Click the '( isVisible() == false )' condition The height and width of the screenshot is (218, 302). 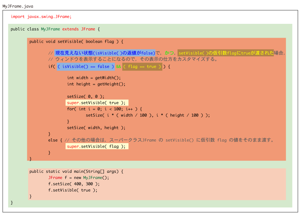point(86,67)
